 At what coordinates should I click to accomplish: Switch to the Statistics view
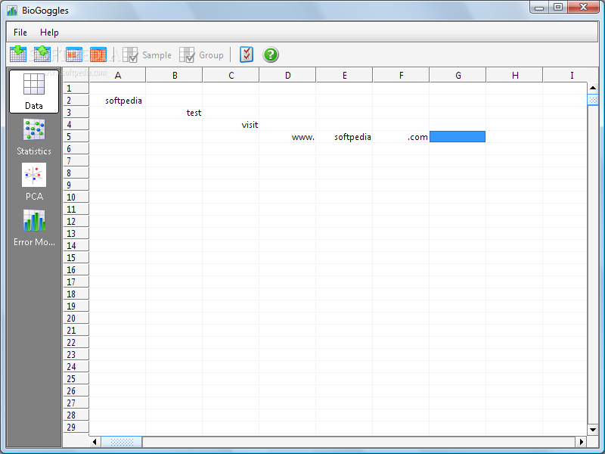[34, 137]
